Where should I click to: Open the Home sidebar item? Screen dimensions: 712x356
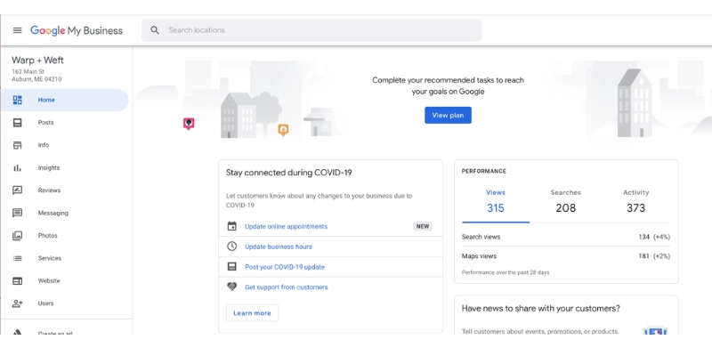64,100
